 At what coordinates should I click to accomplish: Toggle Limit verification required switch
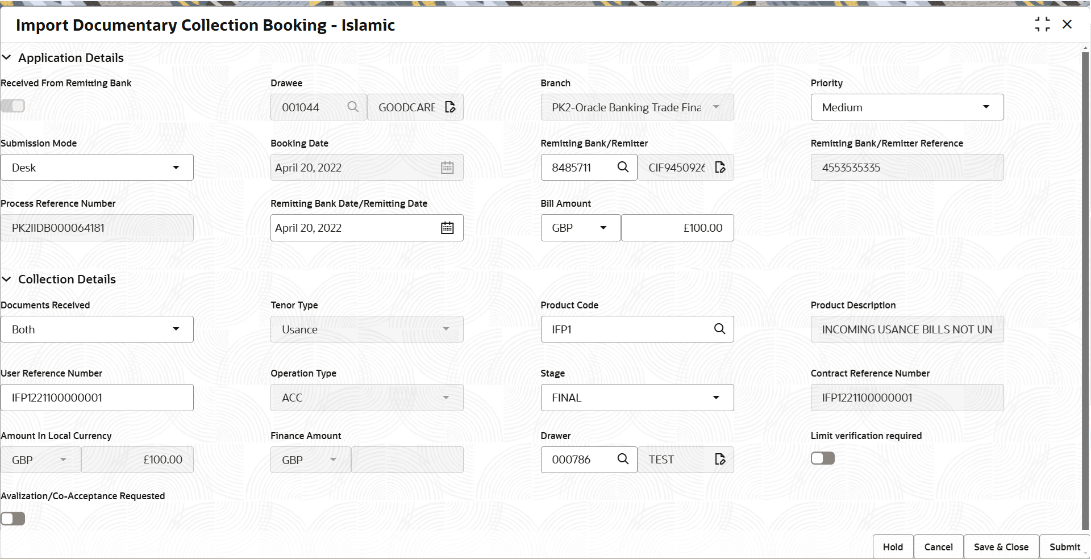coord(822,458)
